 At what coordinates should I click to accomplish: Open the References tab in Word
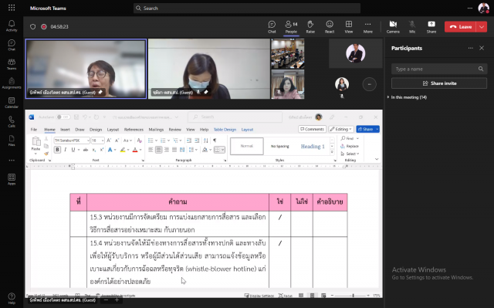click(x=134, y=130)
